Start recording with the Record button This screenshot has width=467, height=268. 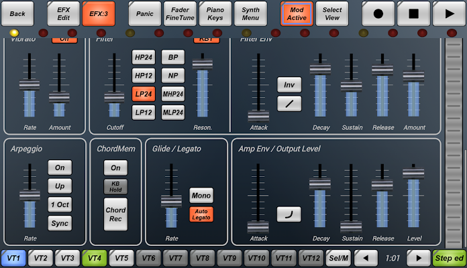378,13
